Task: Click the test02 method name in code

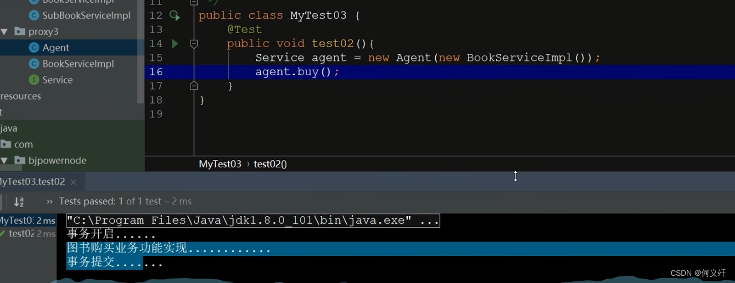Action: tap(333, 43)
